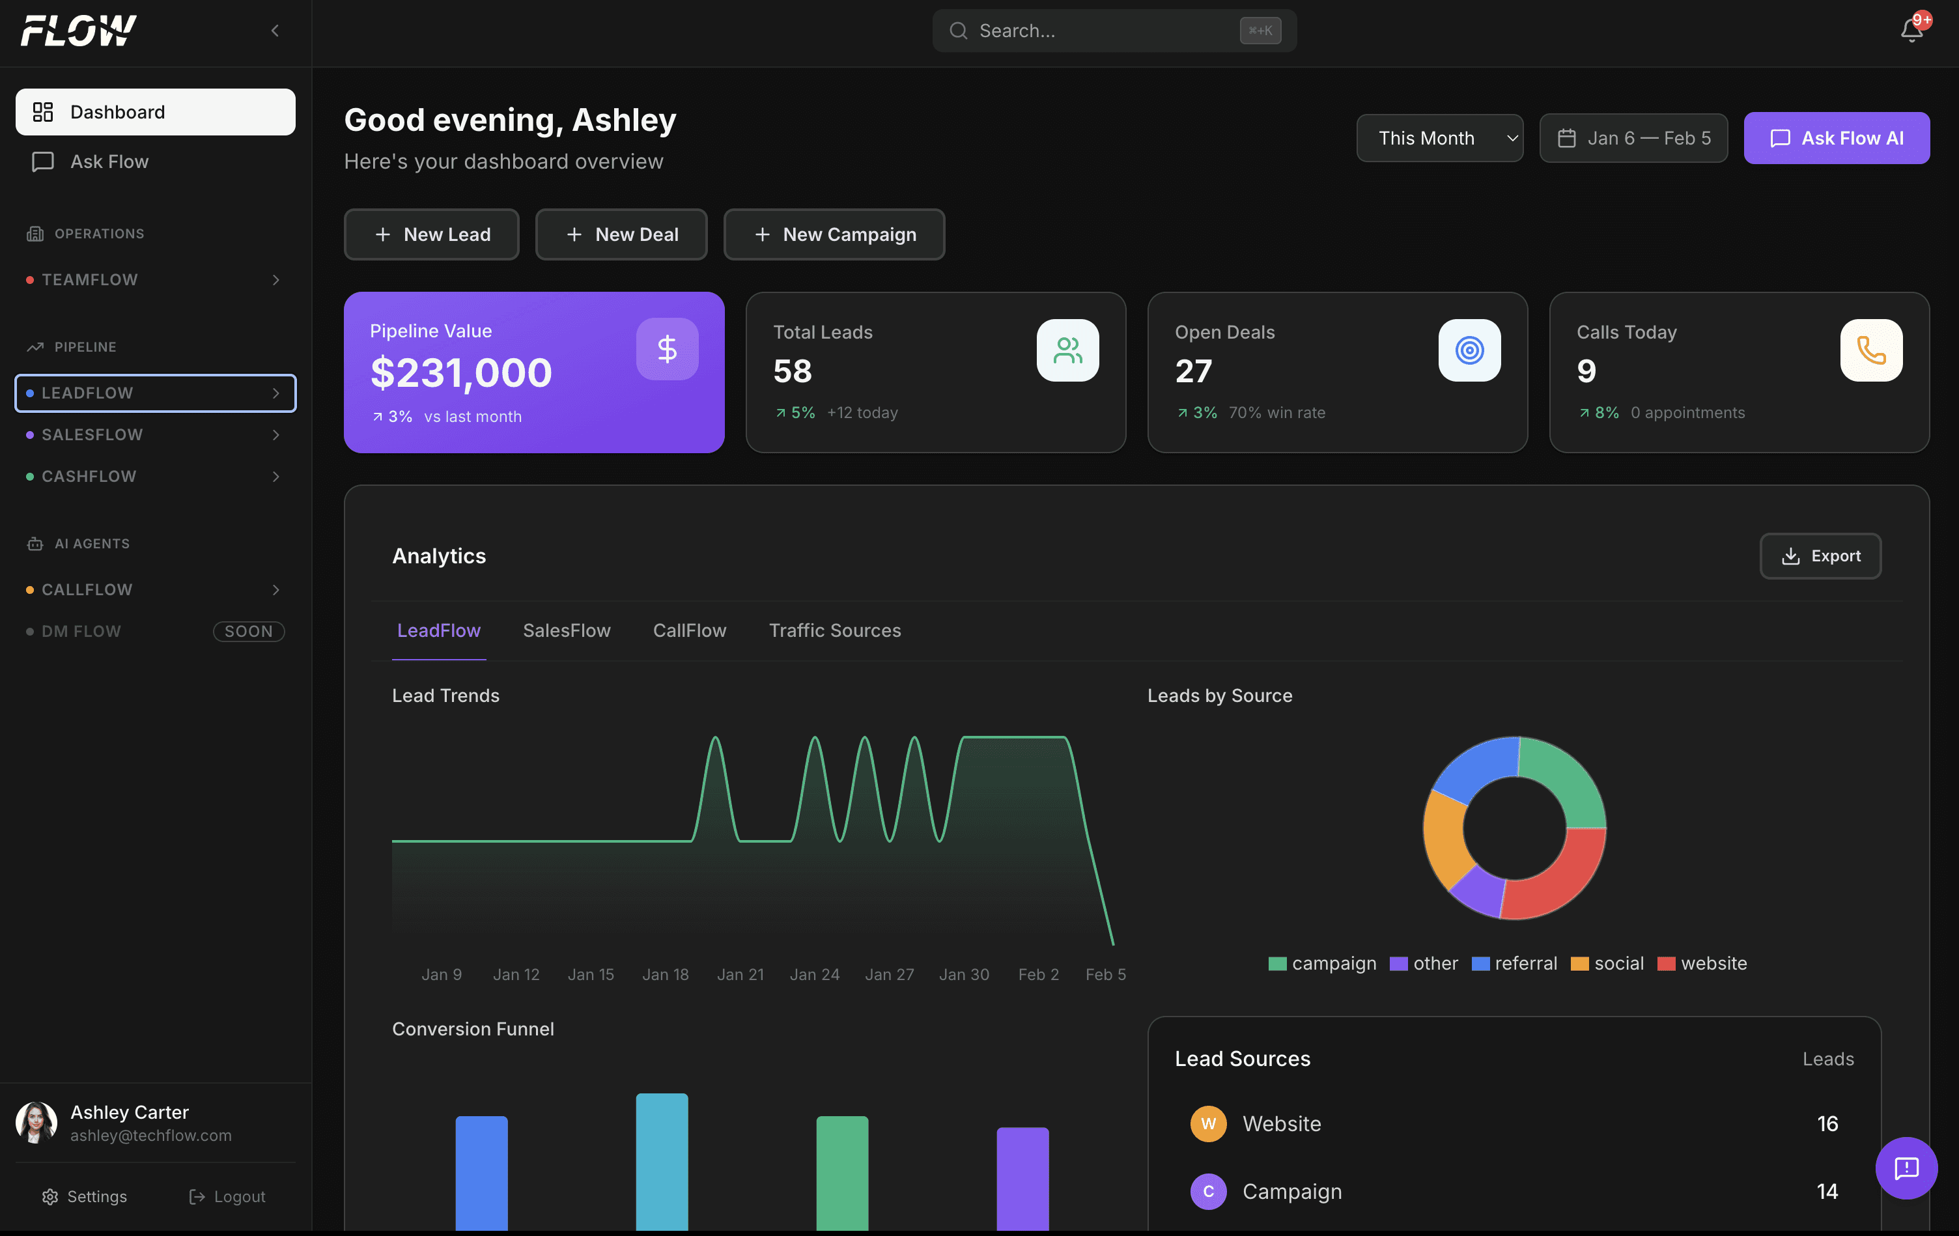Image resolution: width=1959 pixels, height=1236 pixels.
Task: Select the Campaign color swatch in Lead Sources
Action: tap(1208, 1191)
